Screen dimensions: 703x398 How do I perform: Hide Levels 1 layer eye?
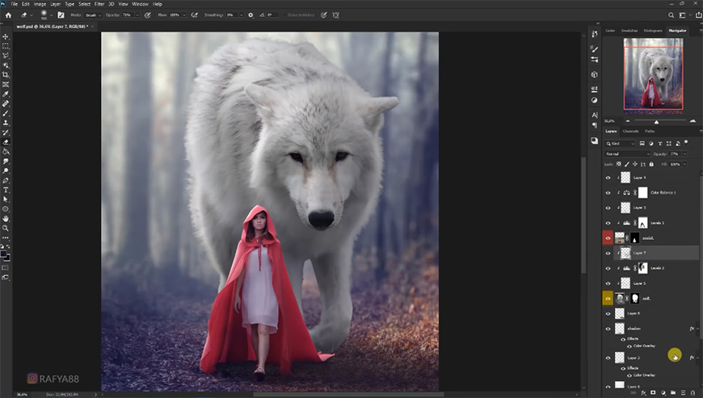(608, 223)
